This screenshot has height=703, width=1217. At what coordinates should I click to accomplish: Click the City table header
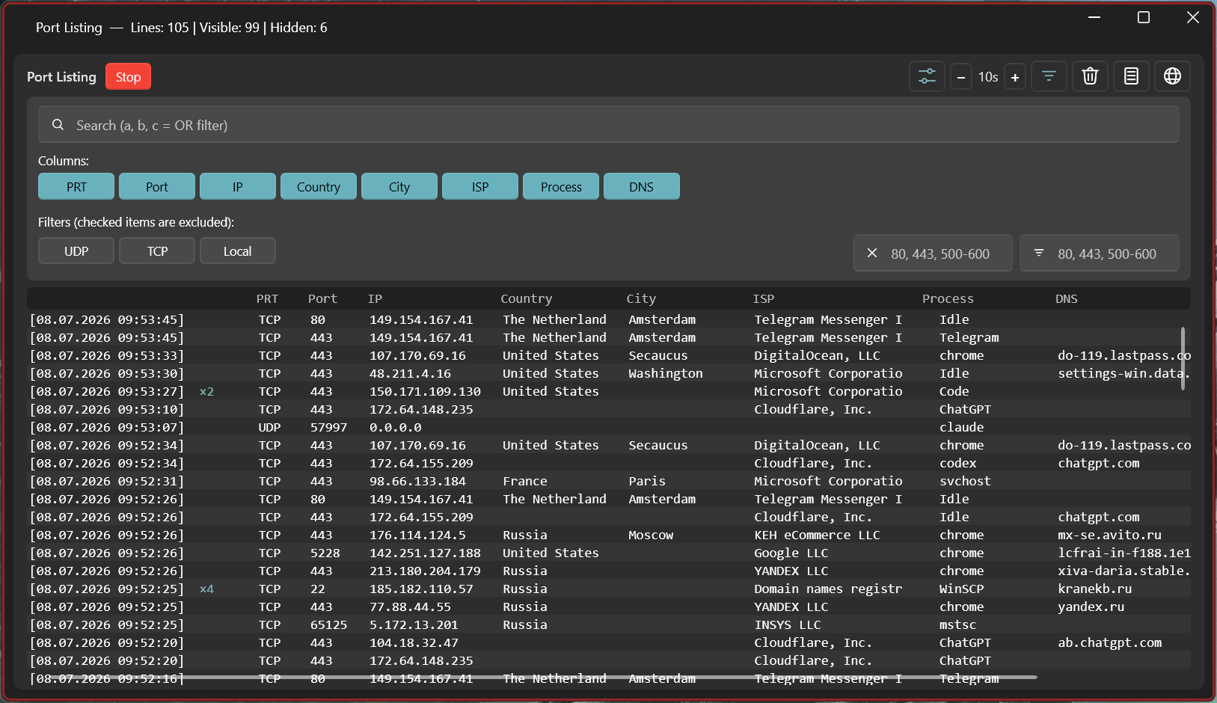(641, 298)
